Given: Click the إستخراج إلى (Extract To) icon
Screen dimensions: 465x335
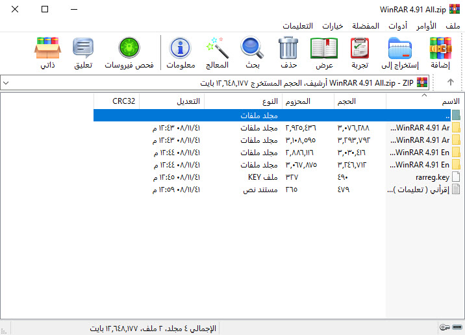Looking at the screenshot, I should 400,49.
